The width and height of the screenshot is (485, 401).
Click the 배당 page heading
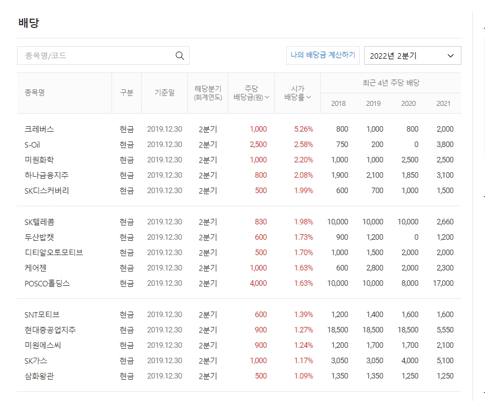[29, 23]
